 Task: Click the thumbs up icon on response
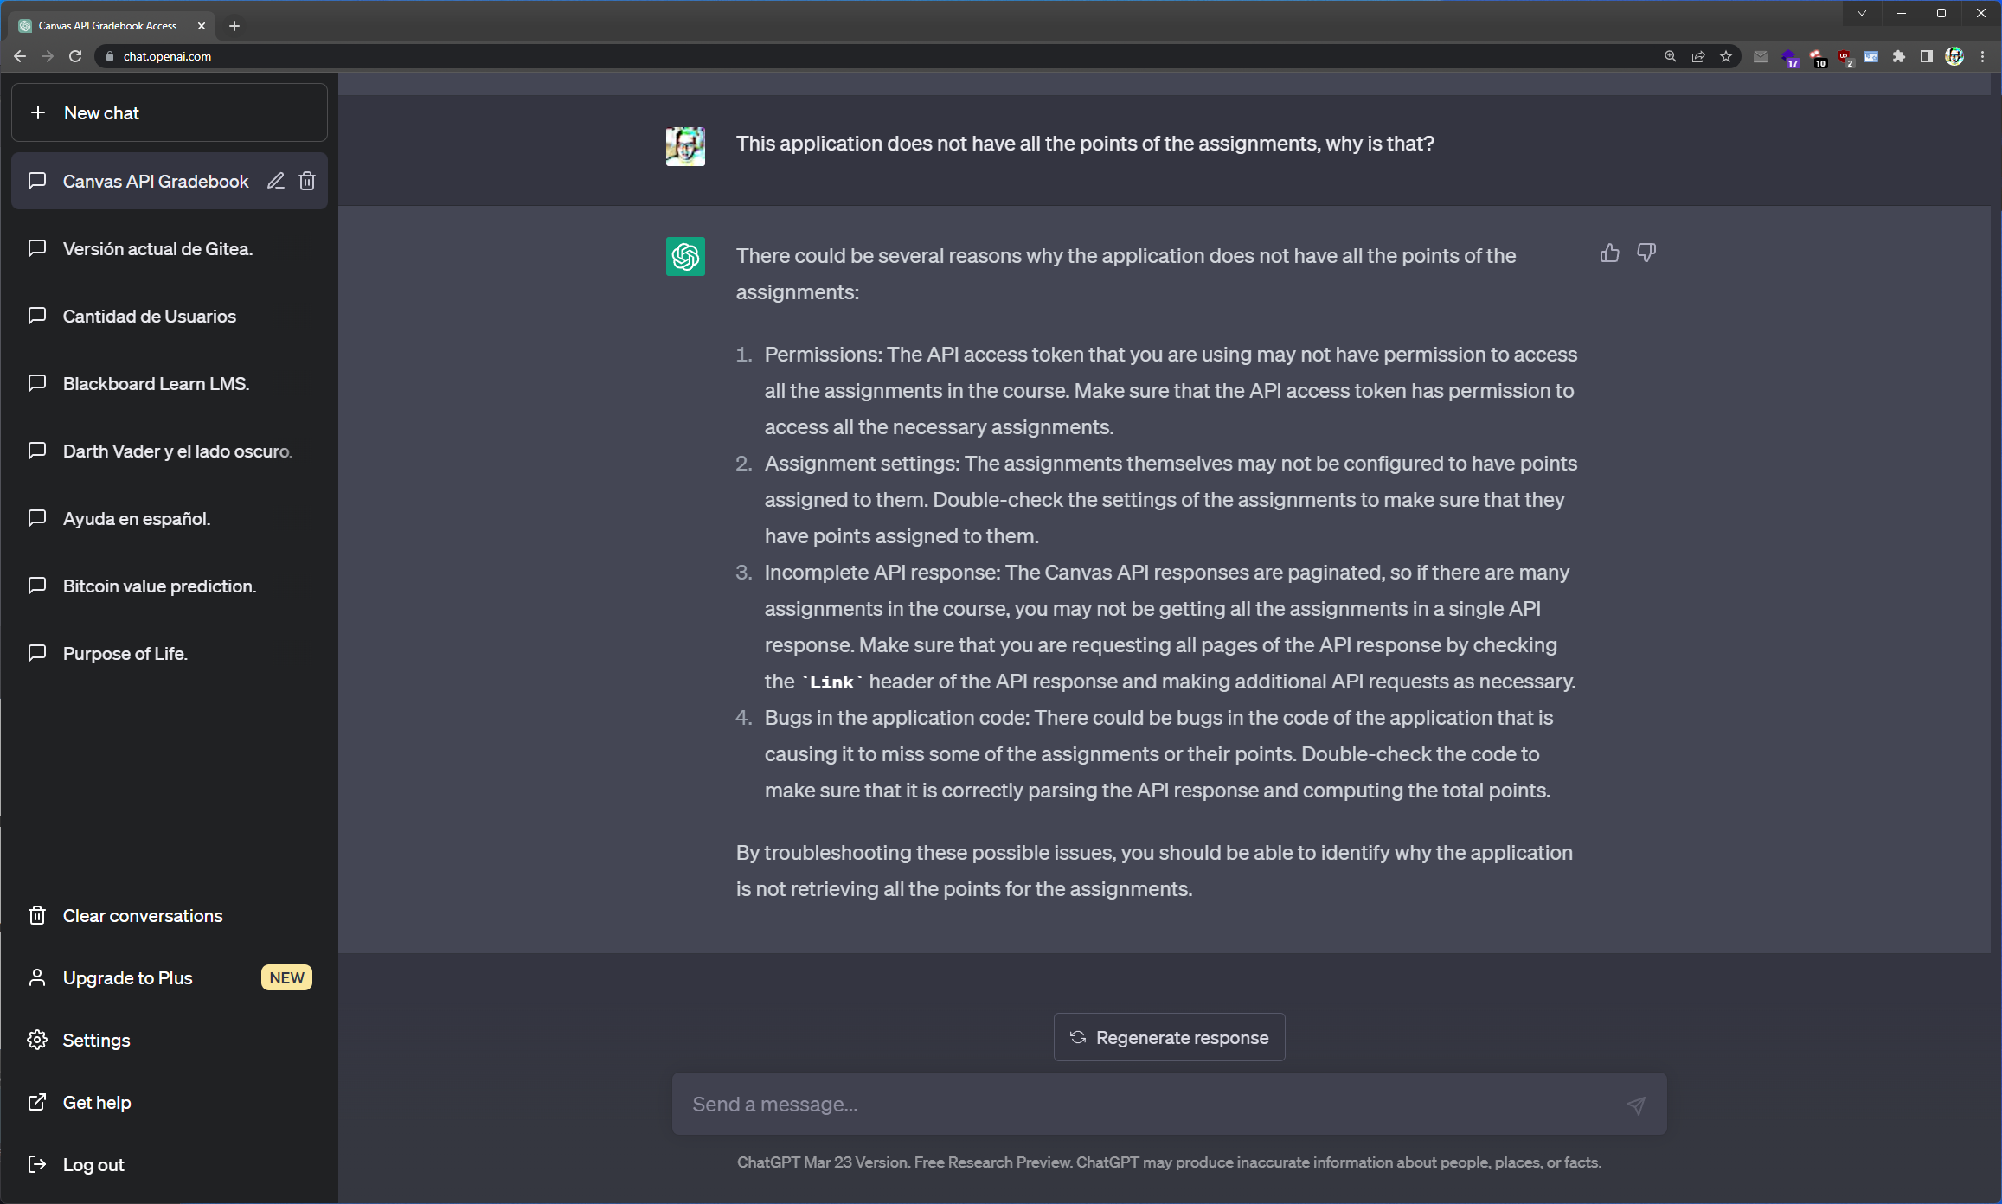1609,253
